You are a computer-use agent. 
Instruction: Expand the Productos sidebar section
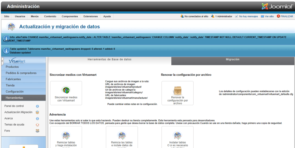point(23,67)
